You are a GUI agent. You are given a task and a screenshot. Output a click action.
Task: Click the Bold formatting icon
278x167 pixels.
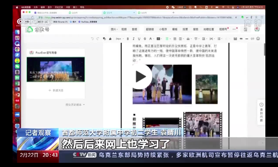128,39
